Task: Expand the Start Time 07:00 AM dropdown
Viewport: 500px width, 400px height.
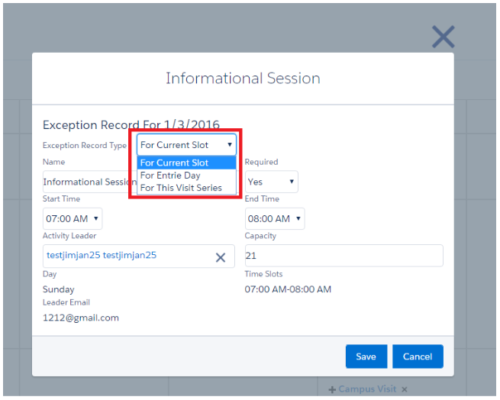Action: (73, 219)
